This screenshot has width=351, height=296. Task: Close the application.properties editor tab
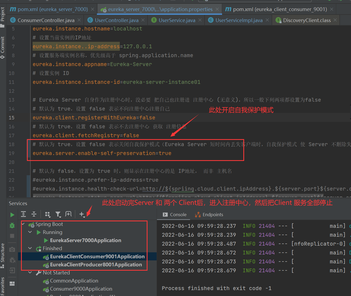pos(217,9)
